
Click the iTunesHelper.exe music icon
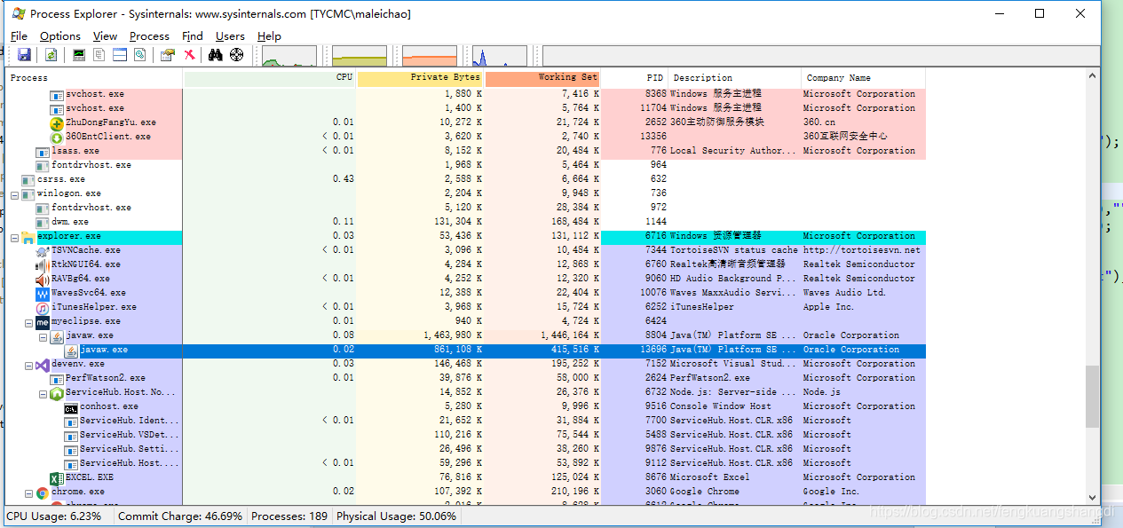click(43, 307)
